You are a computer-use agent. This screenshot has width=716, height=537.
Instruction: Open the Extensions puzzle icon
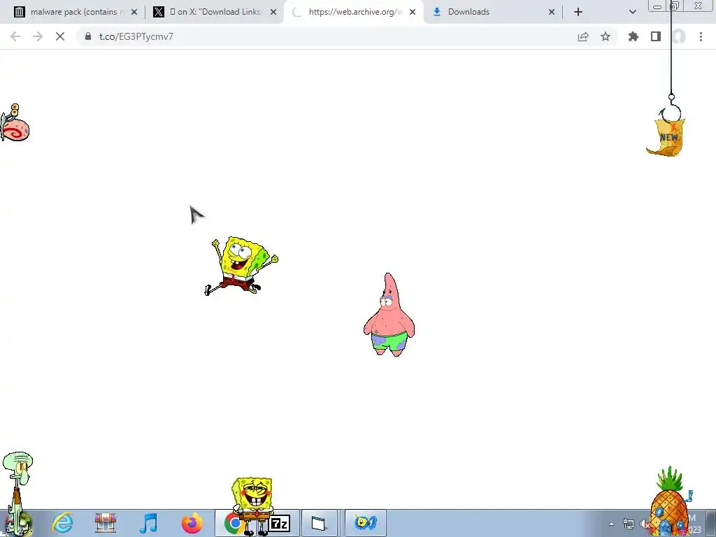633,36
